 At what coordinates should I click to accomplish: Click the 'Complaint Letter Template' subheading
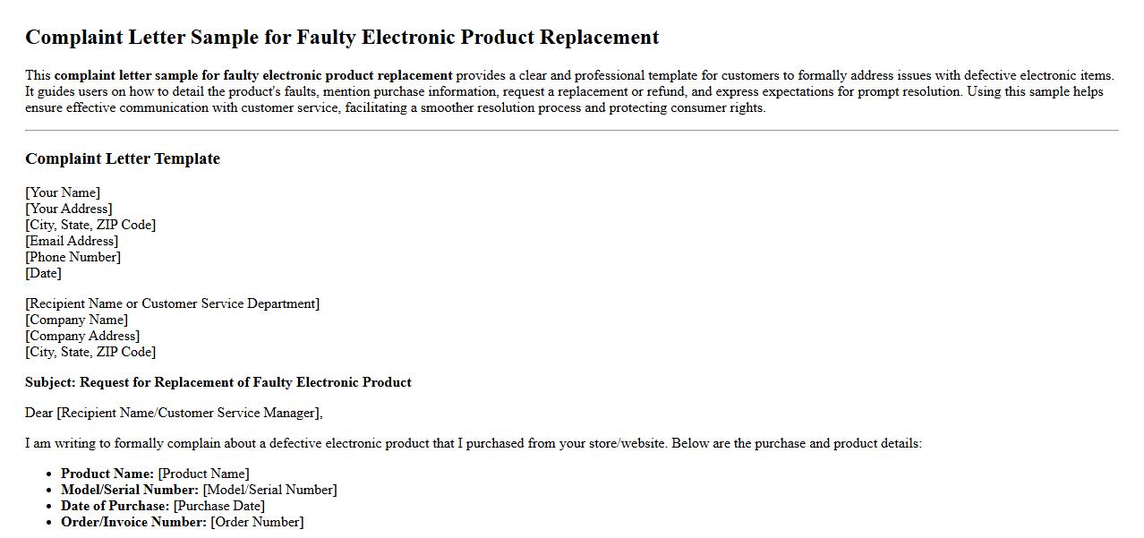[x=123, y=159]
